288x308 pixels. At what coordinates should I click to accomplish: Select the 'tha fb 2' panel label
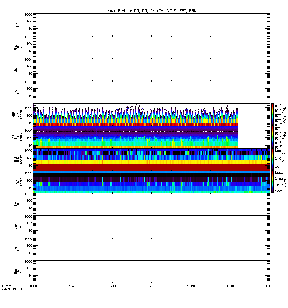point(18,92)
